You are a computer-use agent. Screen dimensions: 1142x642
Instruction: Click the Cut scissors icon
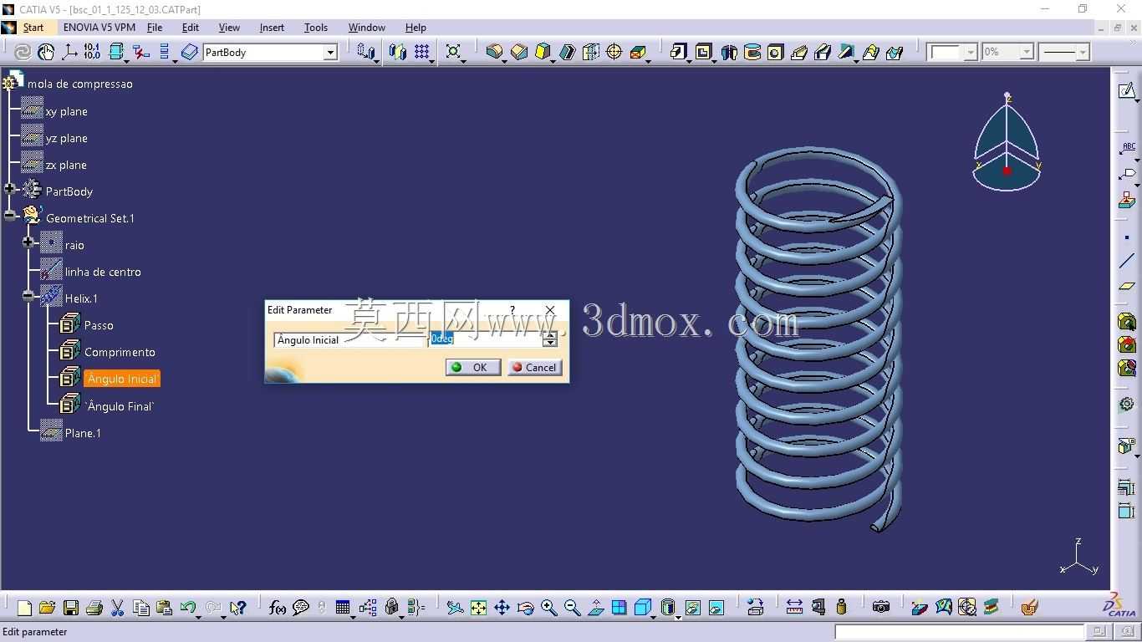(x=117, y=608)
